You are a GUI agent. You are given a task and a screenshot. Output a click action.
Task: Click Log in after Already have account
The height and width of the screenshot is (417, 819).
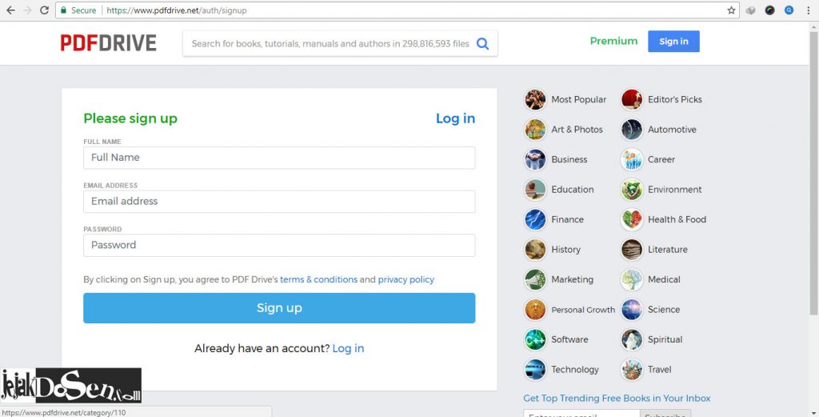point(348,348)
